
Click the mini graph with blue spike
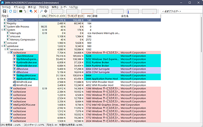133,11
